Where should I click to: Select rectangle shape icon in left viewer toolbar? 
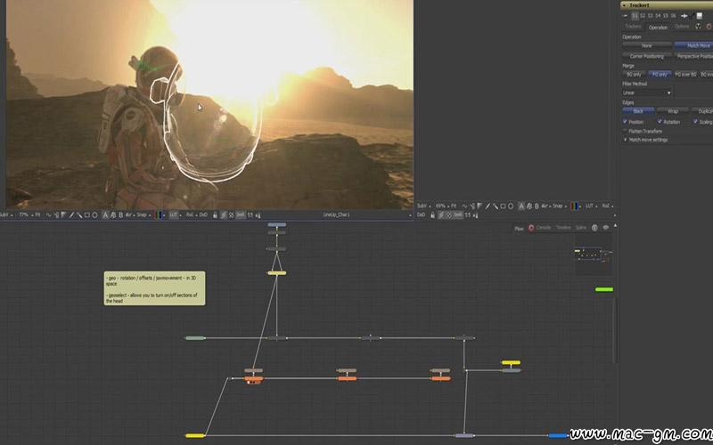click(87, 214)
